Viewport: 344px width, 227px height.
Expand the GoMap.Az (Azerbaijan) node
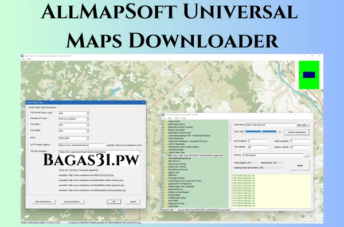[163, 192]
